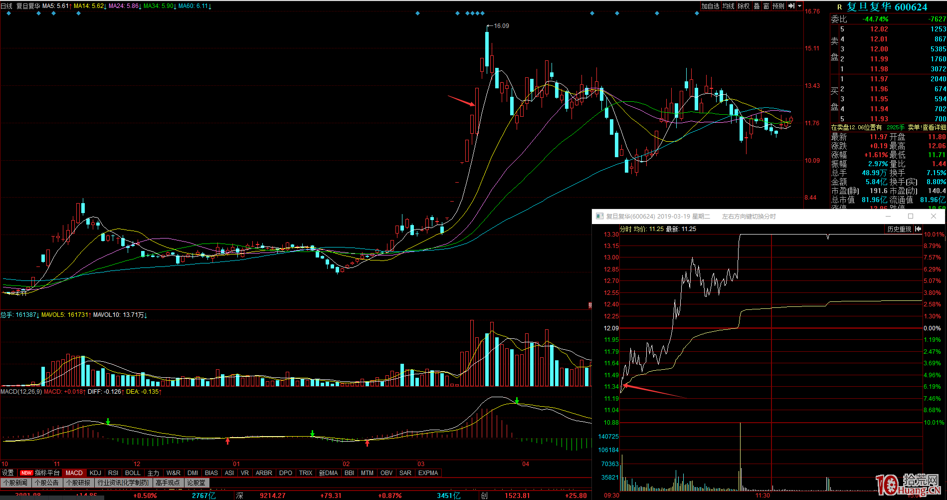Screen dimensions: 947x500
Task: Select the OBV indicator tab
Action: [x=386, y=473]
